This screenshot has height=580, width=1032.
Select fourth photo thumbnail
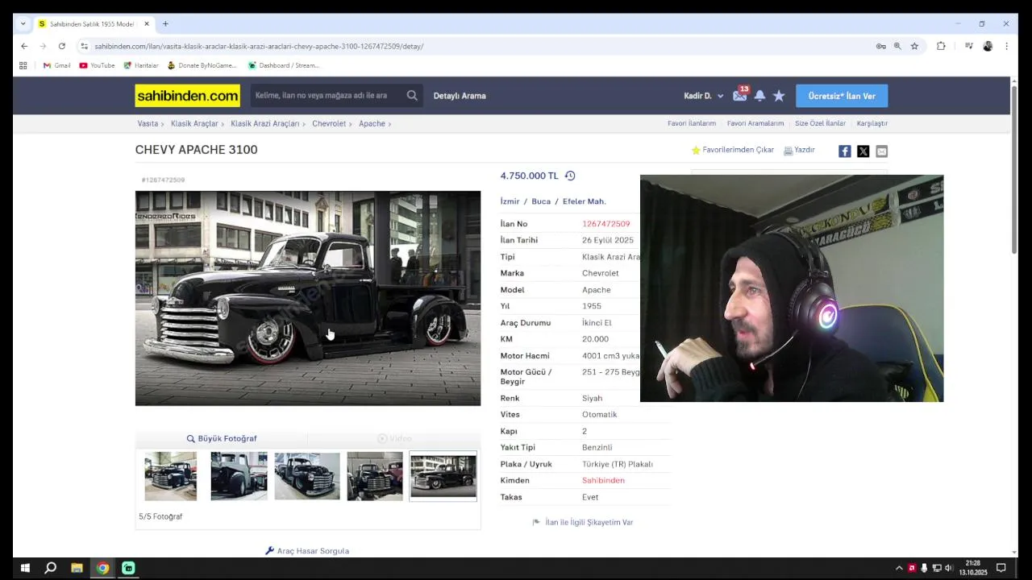[375, 476]
